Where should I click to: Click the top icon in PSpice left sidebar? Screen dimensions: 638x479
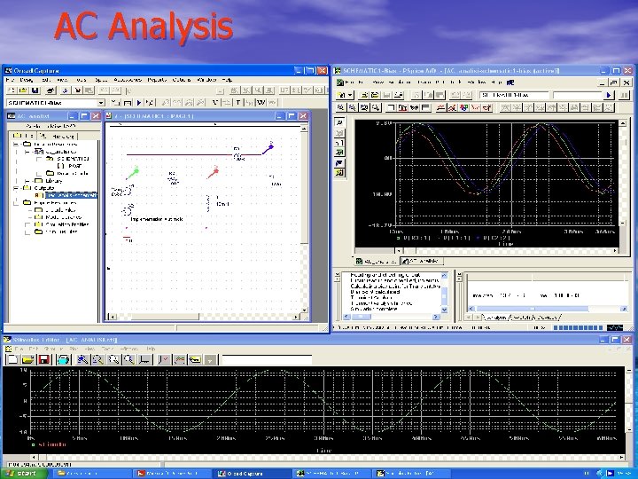tap(339, 122)
